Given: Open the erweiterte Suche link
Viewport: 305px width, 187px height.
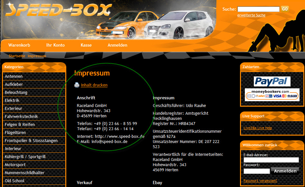Looking at the screenshot, I should pos(251,15).
